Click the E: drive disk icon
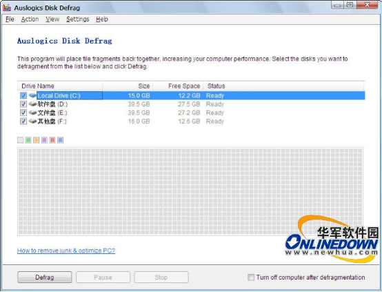The image size is (382, 292). [x=32, y=113]
